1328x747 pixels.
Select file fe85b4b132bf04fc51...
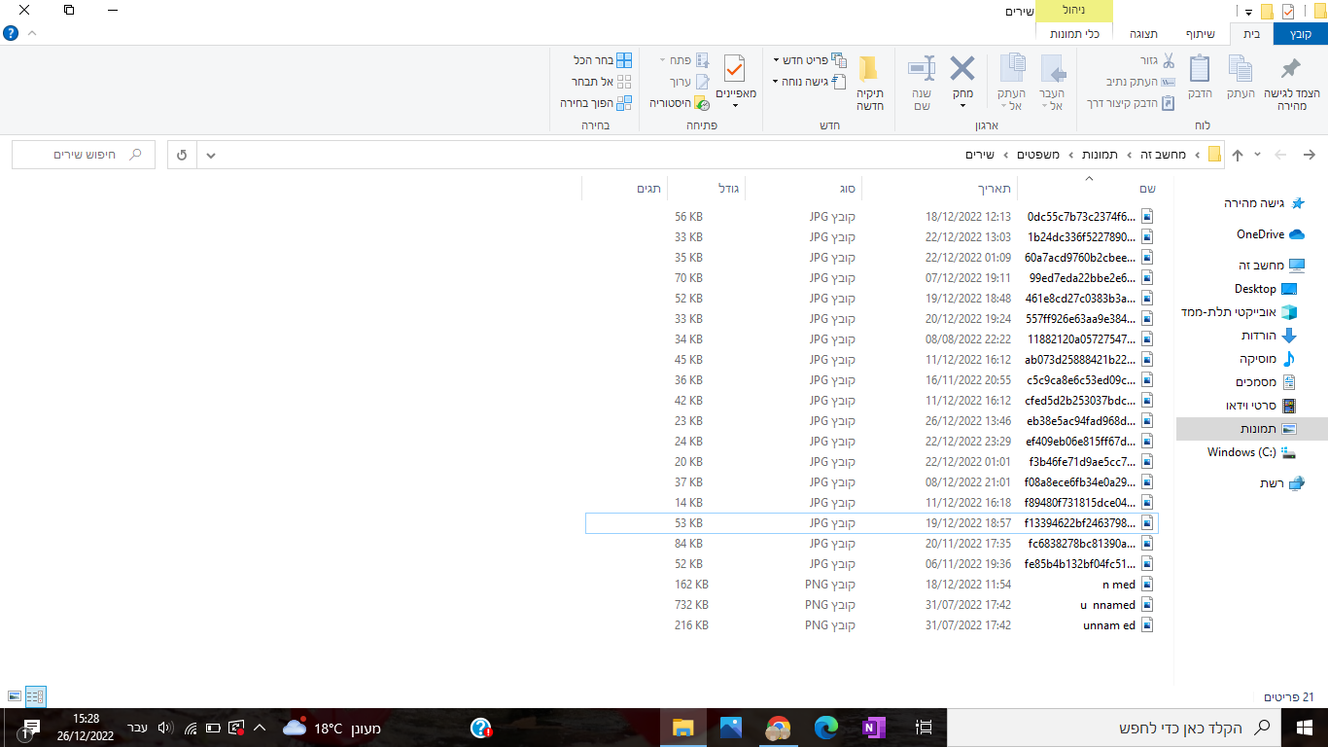click(x=872, y=564)
